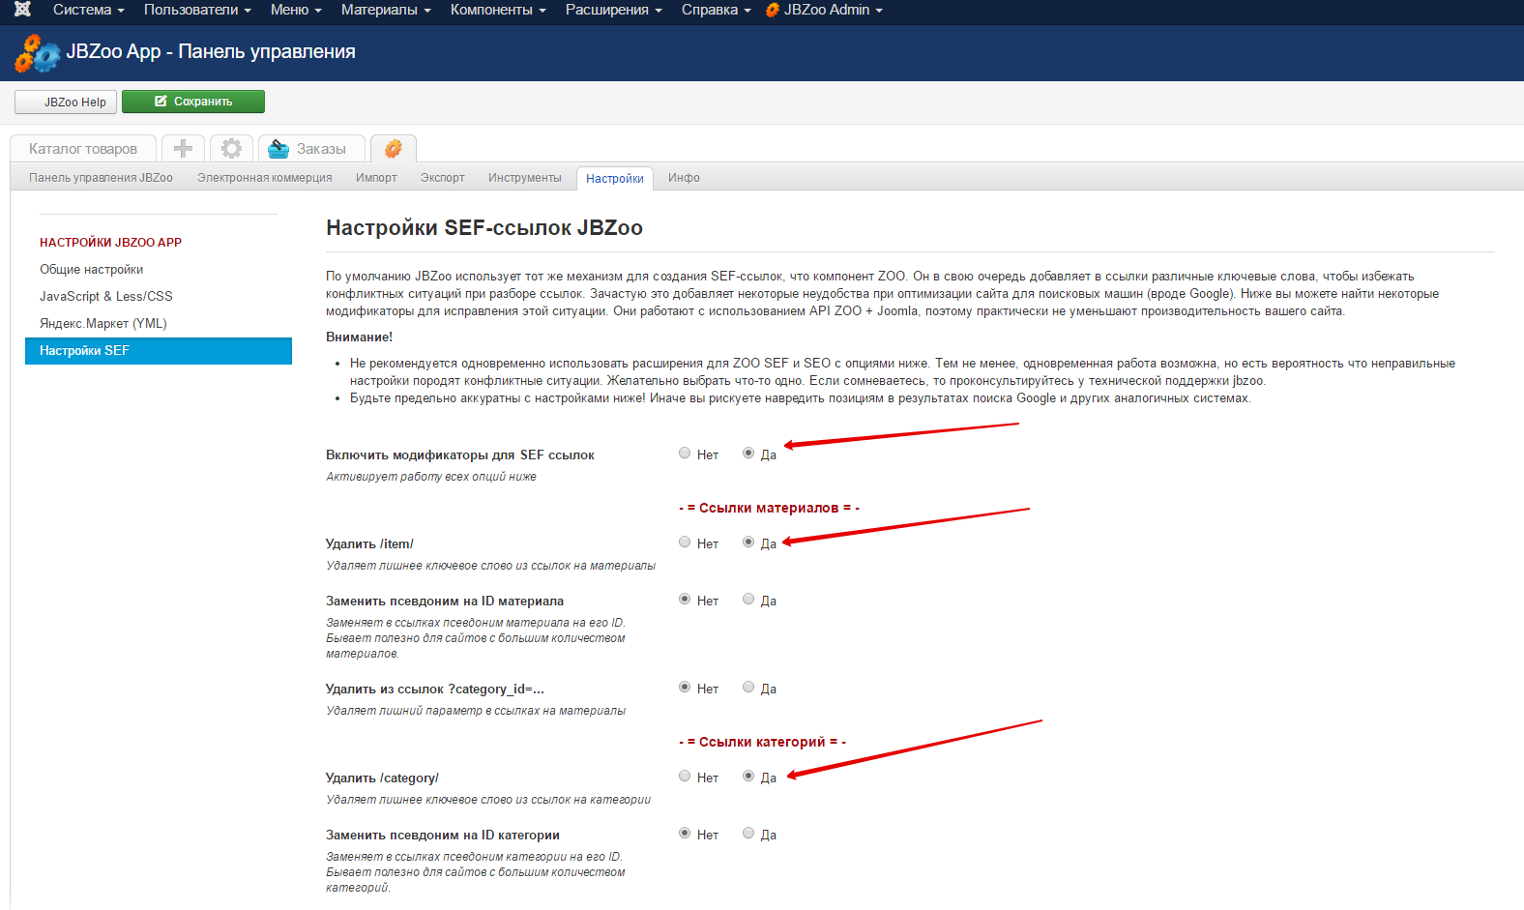Open the gear configuration tab
The height and width of the screenshot is (910, 1524).
point(231,148)
